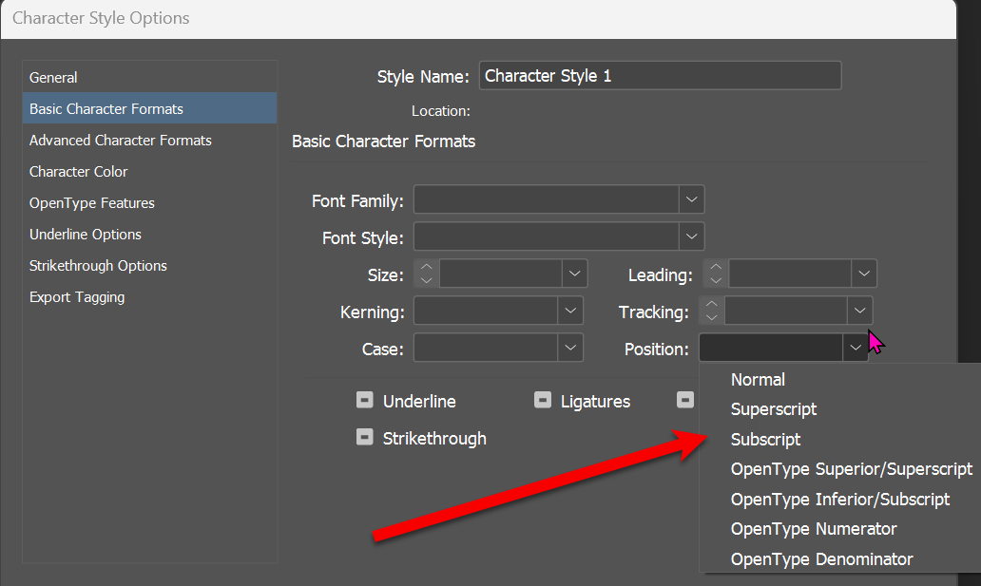Image resolution: width=981 pixels, height=586 pixels.
Task: Click the Position dropdown arrow
Action: coord(855,349)
